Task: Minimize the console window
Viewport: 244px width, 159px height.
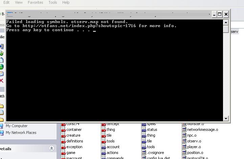Action: click(x=214, y=14)
